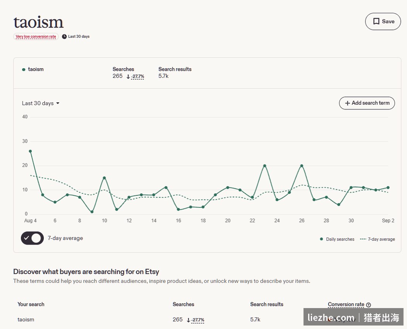Select the Aug 10 peak data point
This screenshot has width=407, height=329.
click(104, 178)
